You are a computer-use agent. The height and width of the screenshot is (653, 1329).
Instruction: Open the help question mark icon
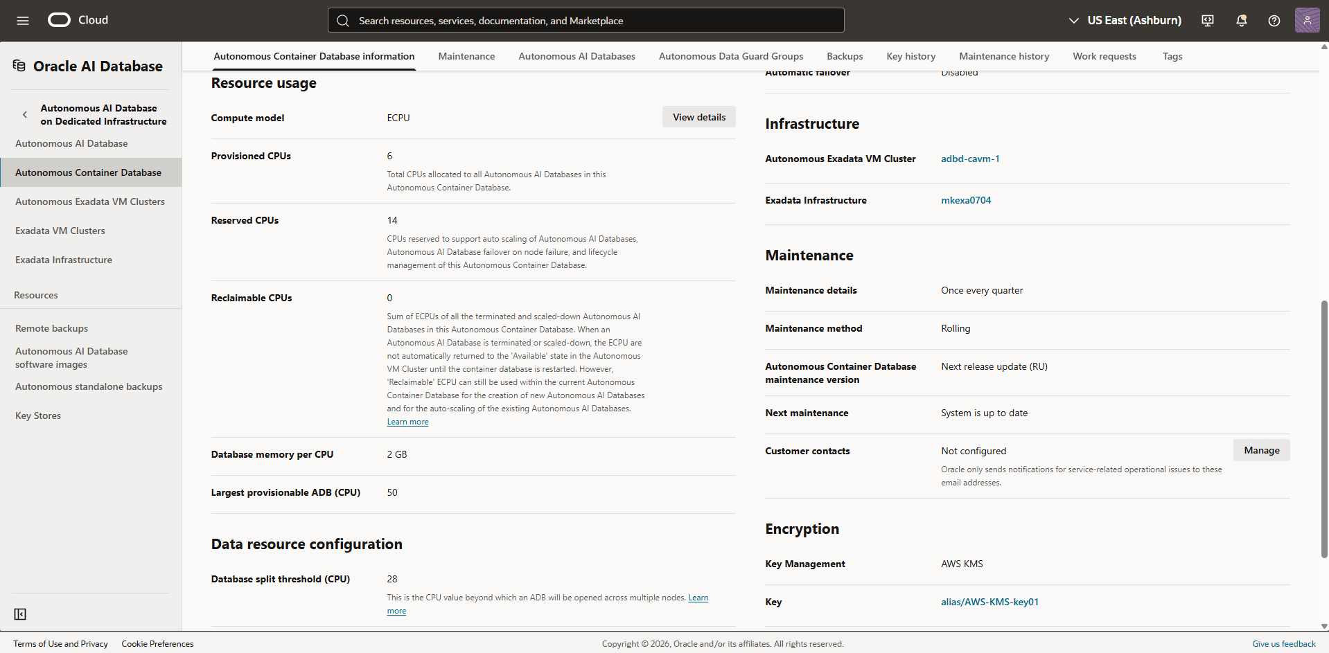1274,21
